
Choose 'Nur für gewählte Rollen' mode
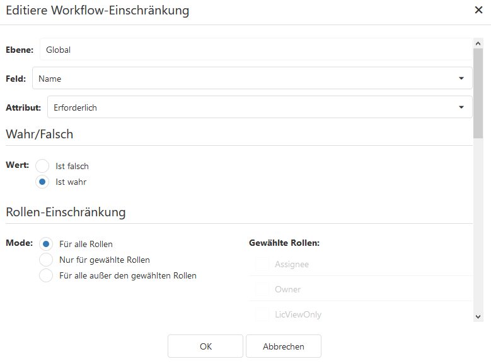pyautogui.click(x=46, y=260)
